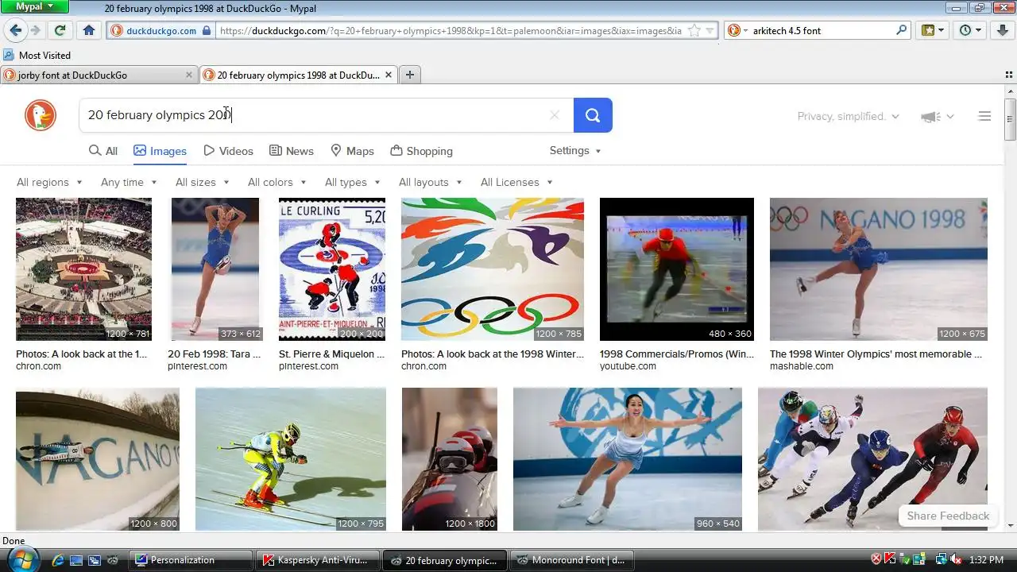Open a new tab with plus button
1017x572 pixels.
click(x=410, y=75)
